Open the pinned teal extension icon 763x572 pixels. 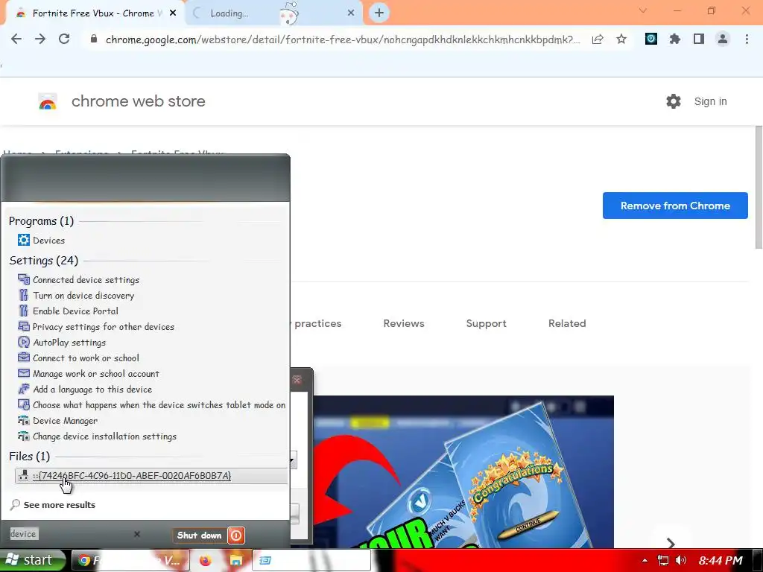coord(651,39)
